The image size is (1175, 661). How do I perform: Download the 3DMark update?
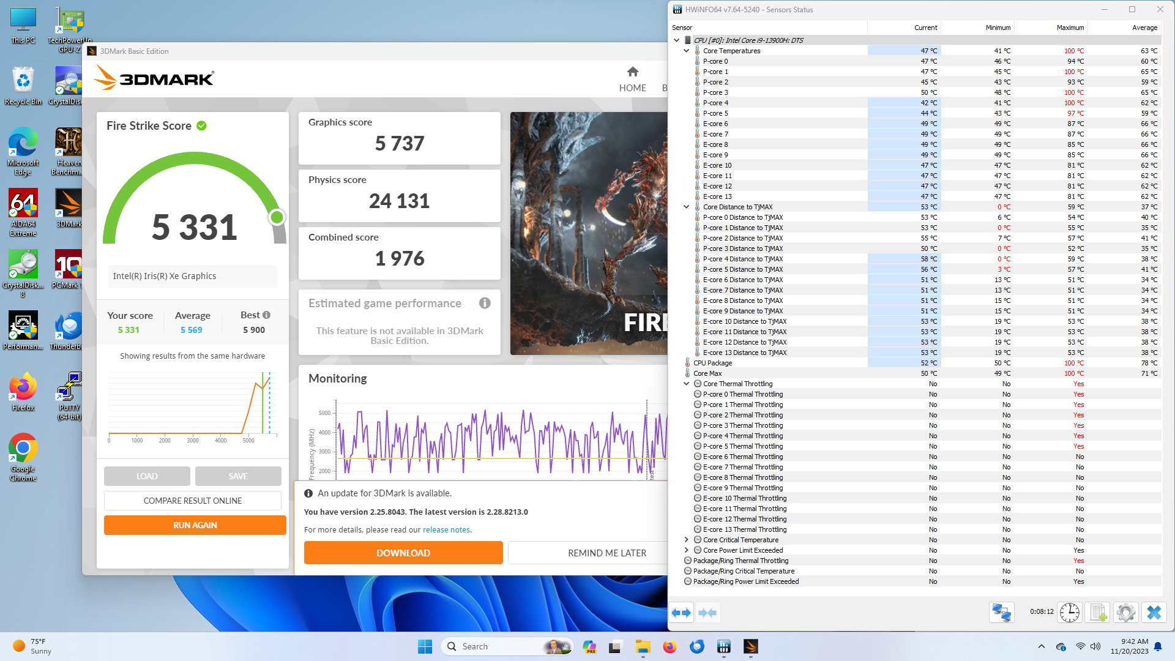coord(403,553)
